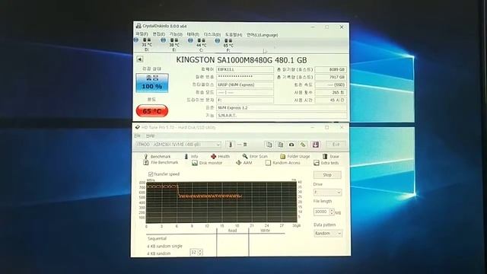487x274 pixels.
Task: Click the masked serial number field
Action: 245,77
